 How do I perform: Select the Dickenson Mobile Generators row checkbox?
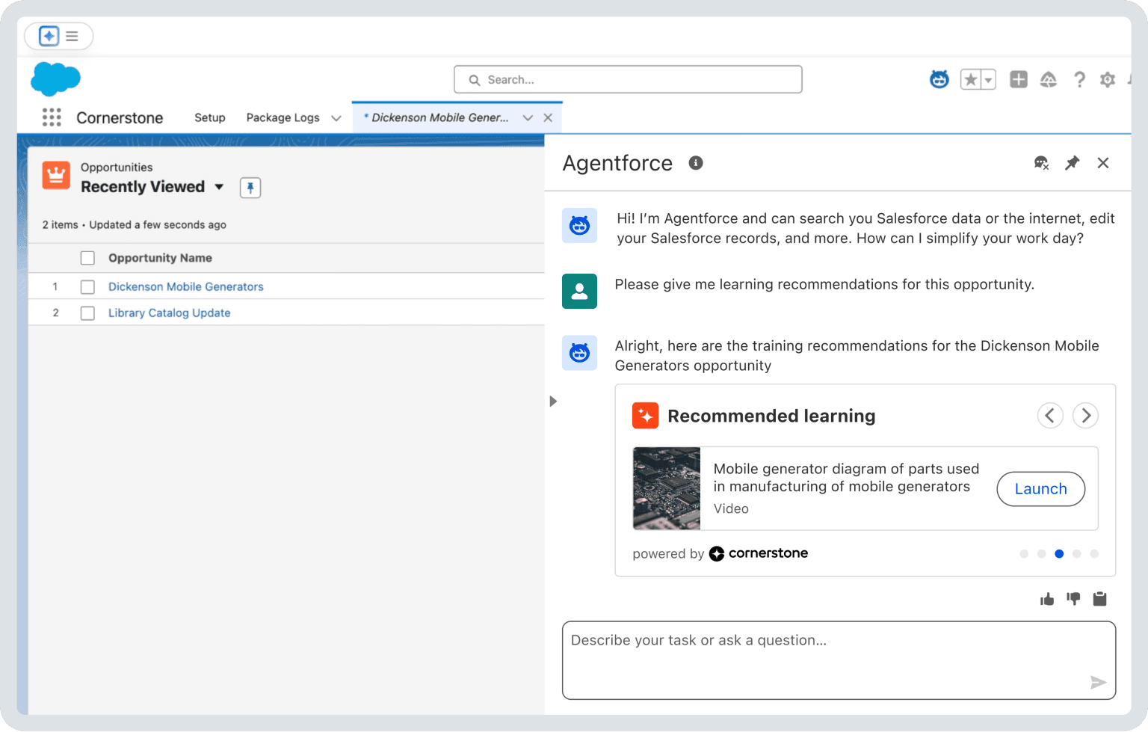coord(87,286)
